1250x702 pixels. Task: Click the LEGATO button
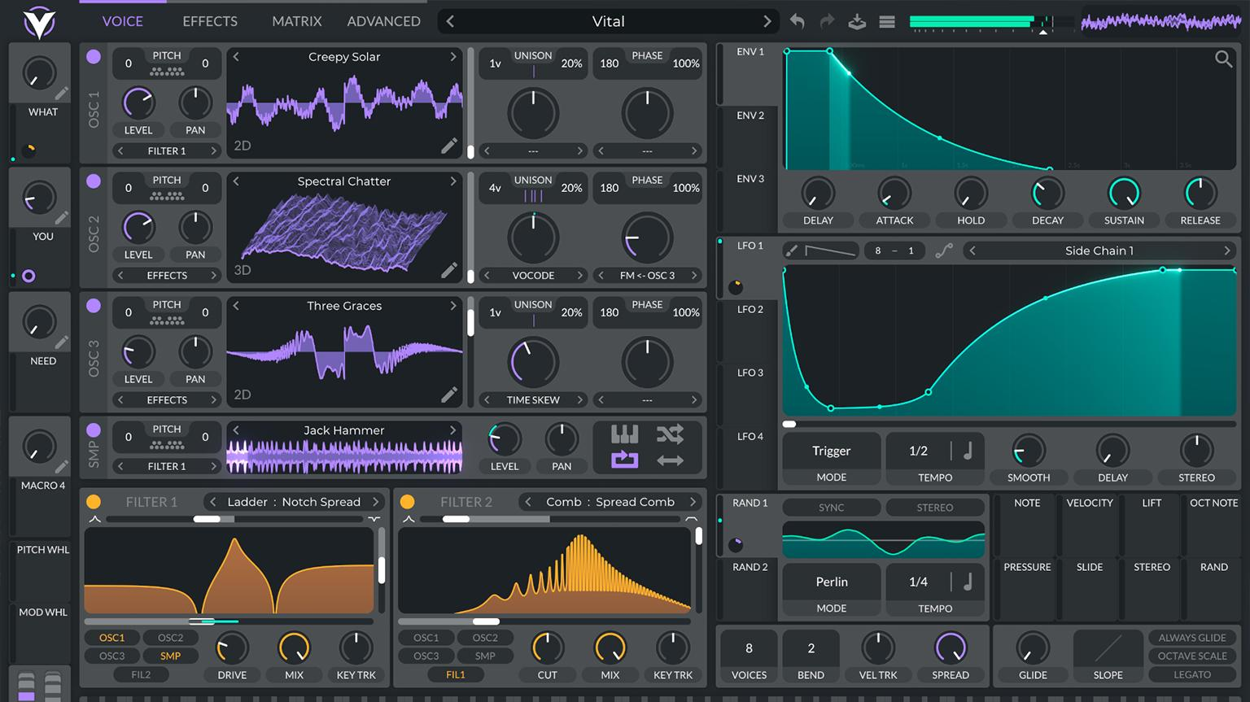click(1192, 674)
